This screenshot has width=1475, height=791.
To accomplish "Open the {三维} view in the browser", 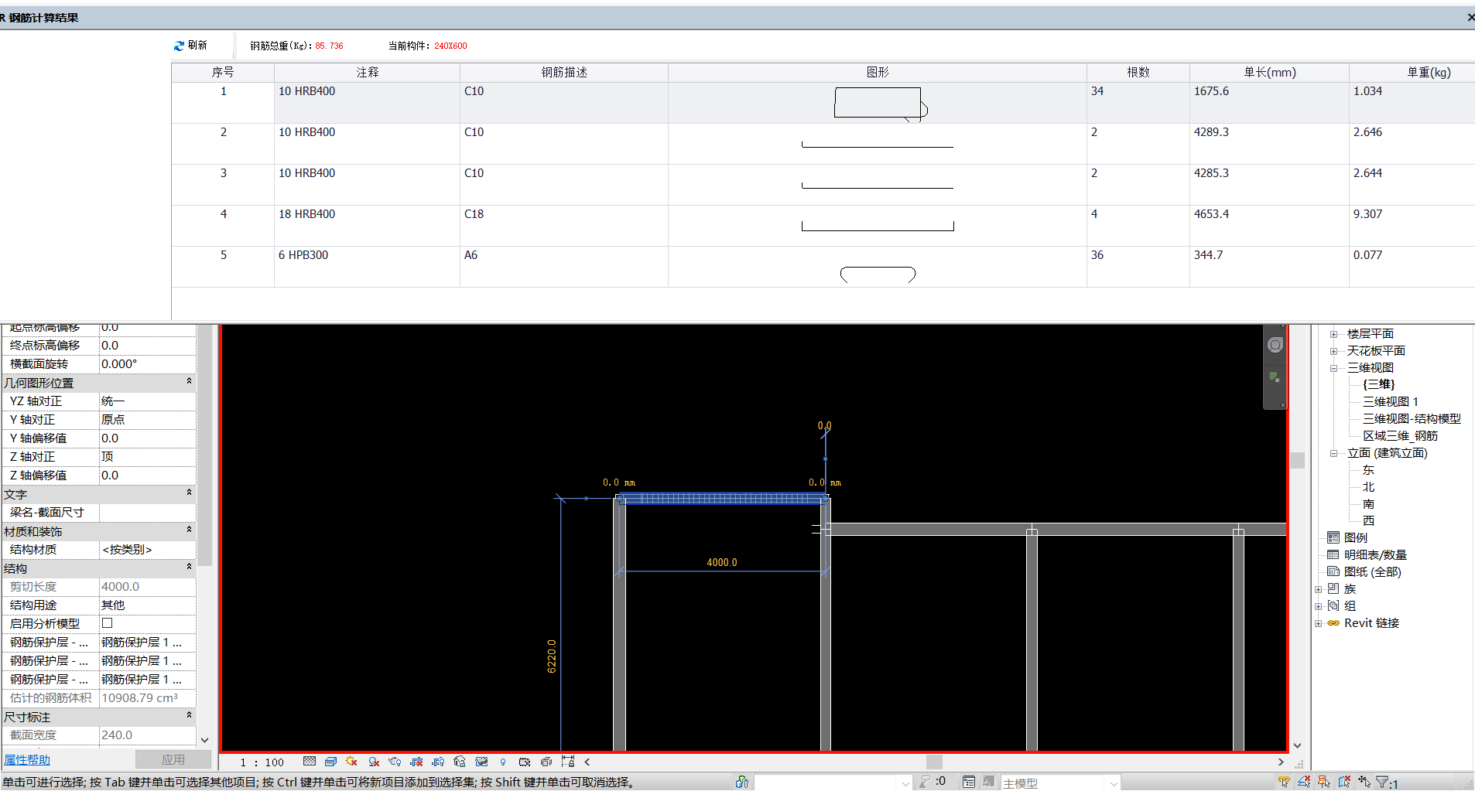I will [x=1378, y=384].
